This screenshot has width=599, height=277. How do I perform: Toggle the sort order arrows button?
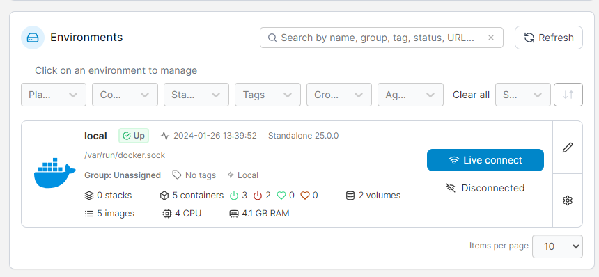[x=568, y=95]
